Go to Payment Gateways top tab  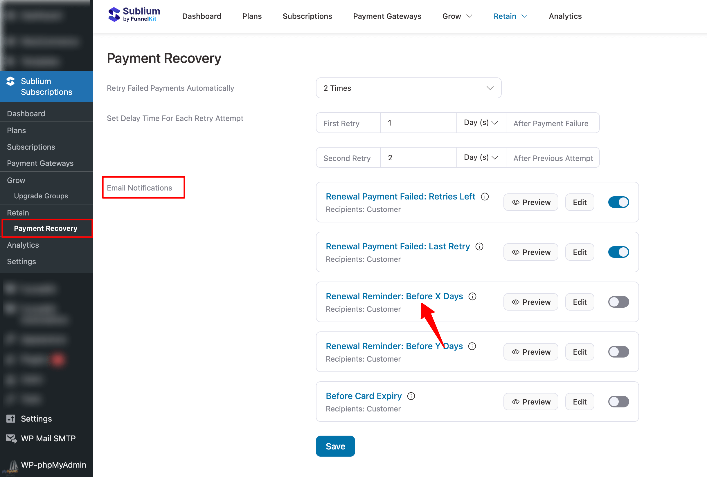[387, 16]
